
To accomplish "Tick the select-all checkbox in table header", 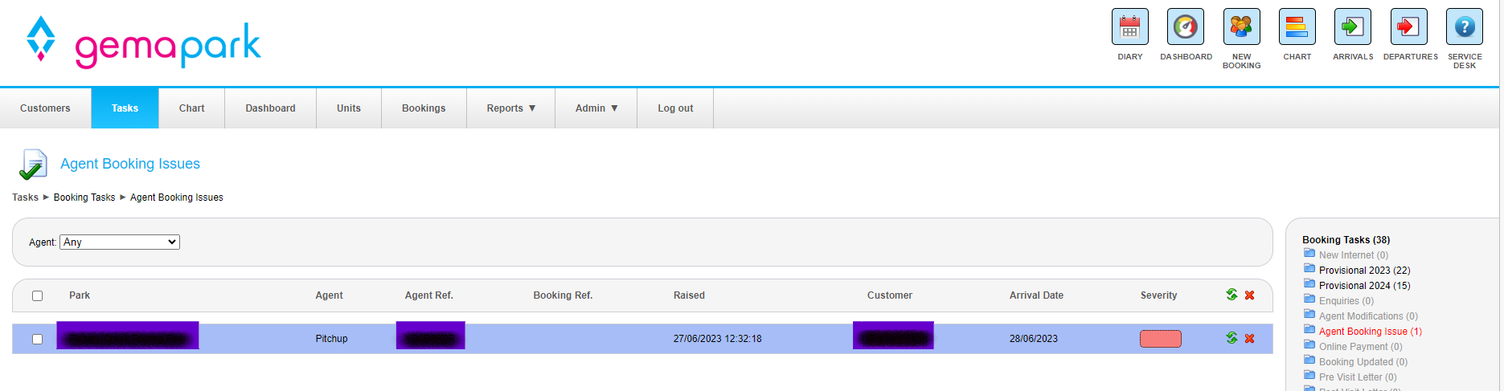I will 37,295.
